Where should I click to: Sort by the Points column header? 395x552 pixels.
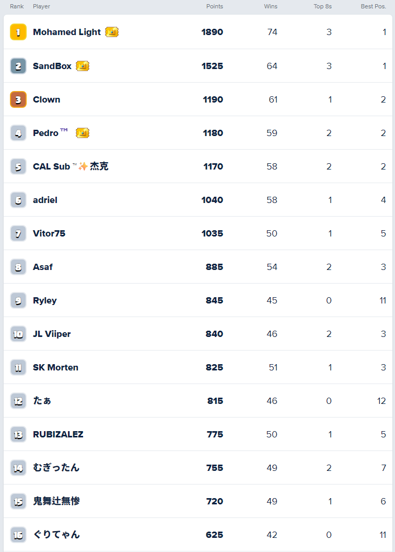214,6
